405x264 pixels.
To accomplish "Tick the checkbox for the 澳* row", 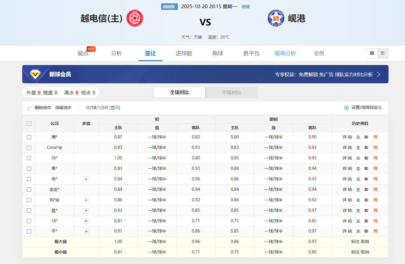I will (x=29, y=137).
